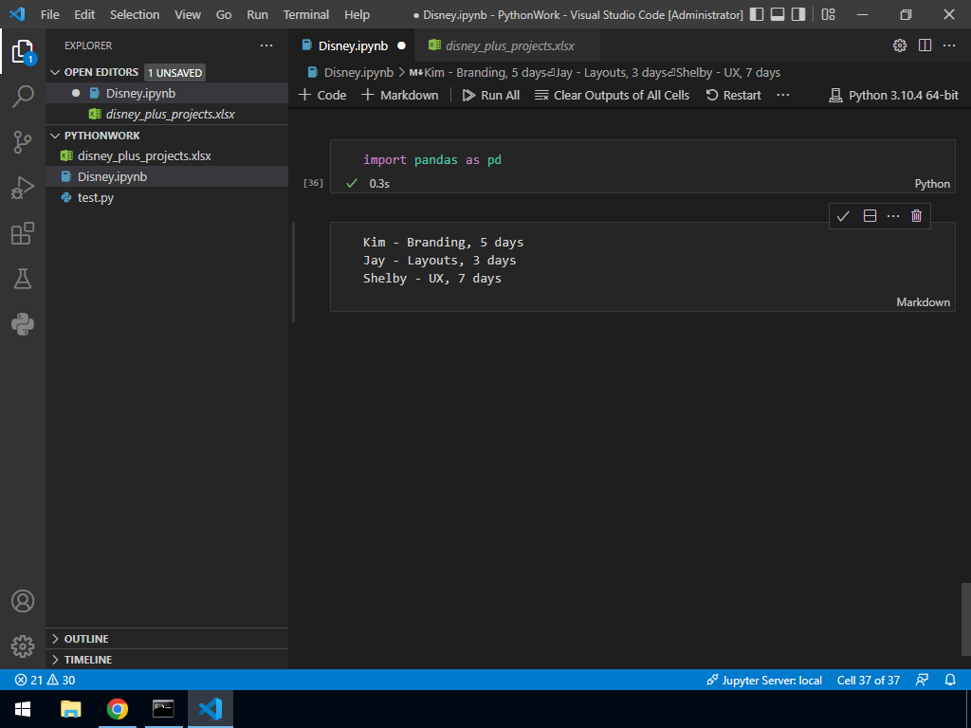Toggle the primary side bar layout
Image resolution: width=971 pixels, height=728 pixels.
757,15
